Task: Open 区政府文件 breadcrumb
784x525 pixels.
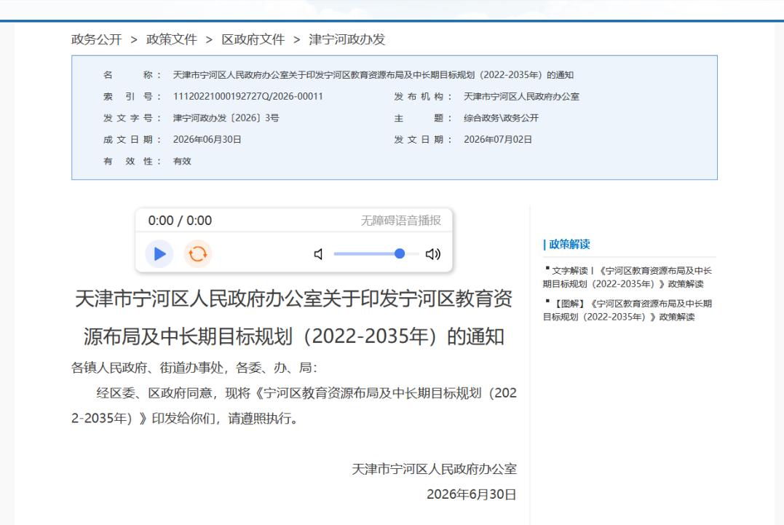Action: [253, 39]
